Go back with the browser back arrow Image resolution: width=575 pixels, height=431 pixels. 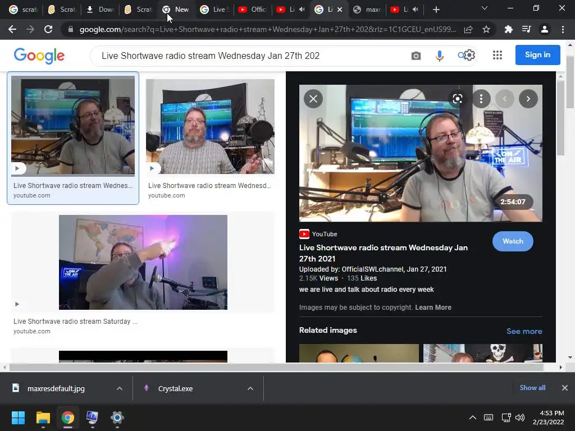pyautogui.click(x=12, y=29)
